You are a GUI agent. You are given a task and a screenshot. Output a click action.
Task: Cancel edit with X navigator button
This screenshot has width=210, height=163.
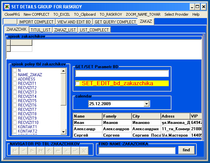coord(84,151)
